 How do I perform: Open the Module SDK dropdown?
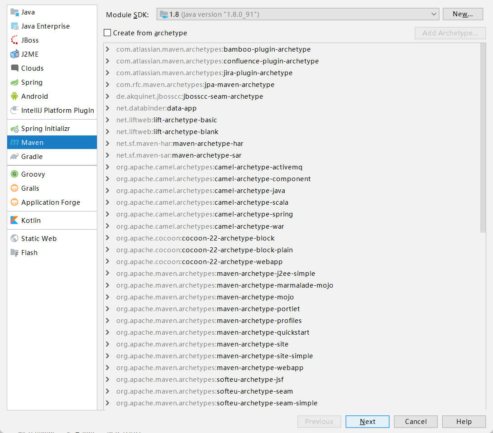click(298, 14)
